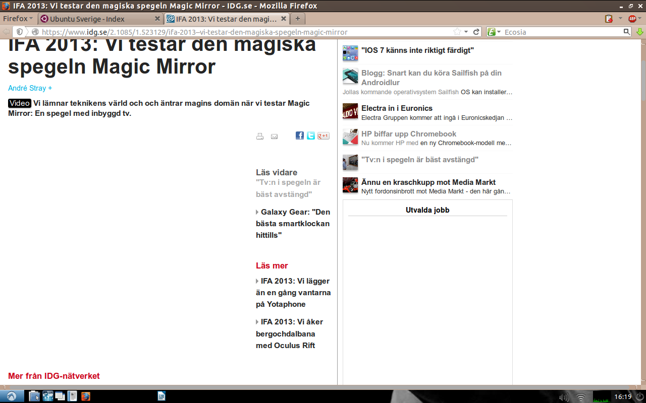Open the HP biffar upp Chromebook headline
This screenshot has height=403, width=646.
[x=409, y=134]
